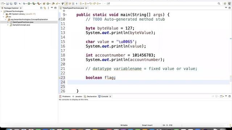Open the New Java Class dropdown arrow
Viewport: 232px width, 130px height.
coord(50,4)
